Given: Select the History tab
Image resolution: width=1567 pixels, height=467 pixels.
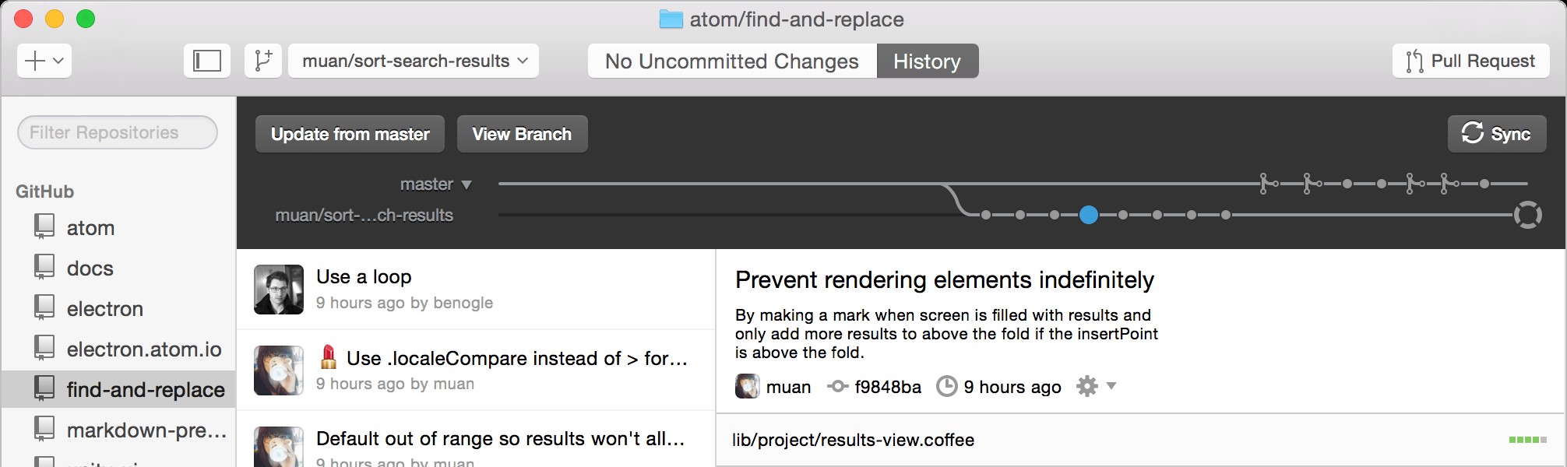Looking at the screenshot, I should click(x=928, y=61).
